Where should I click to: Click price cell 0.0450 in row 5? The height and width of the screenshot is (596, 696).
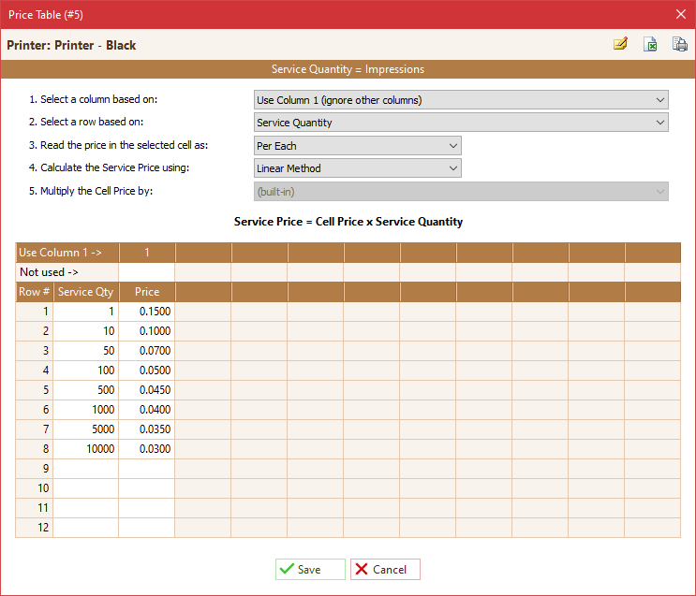pyautogui.click(x=146, y=390)
